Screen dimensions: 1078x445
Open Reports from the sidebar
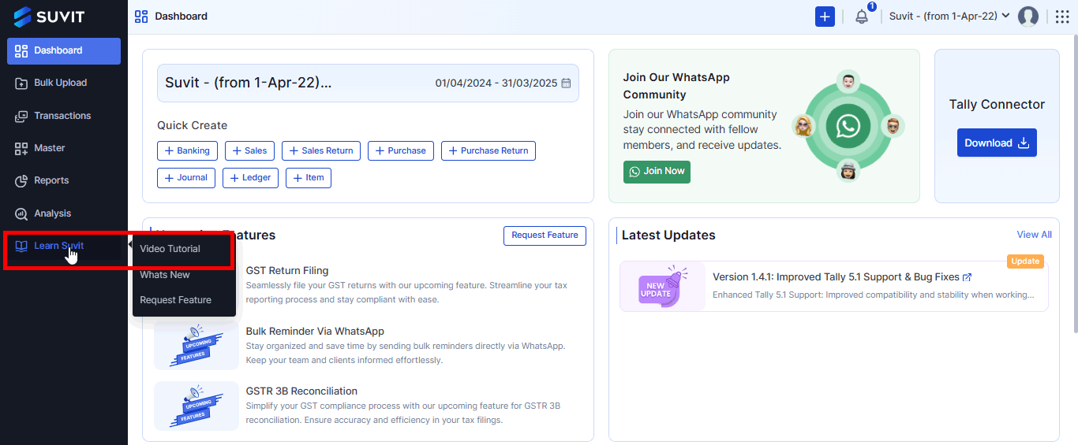tap(64, 180)
